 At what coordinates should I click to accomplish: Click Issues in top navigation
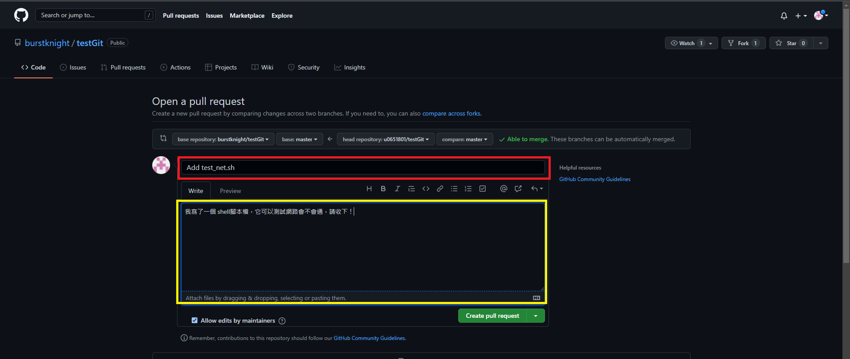214,15
